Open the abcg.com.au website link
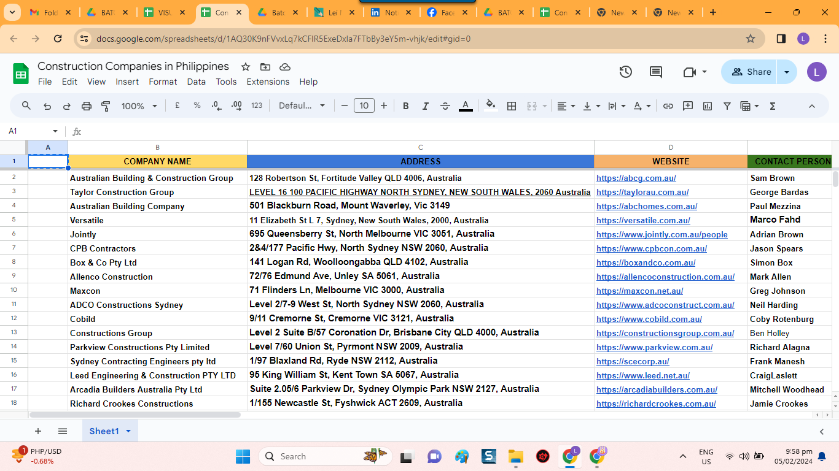This screenshot has height=471, width=839. click(x=636, y=178)
